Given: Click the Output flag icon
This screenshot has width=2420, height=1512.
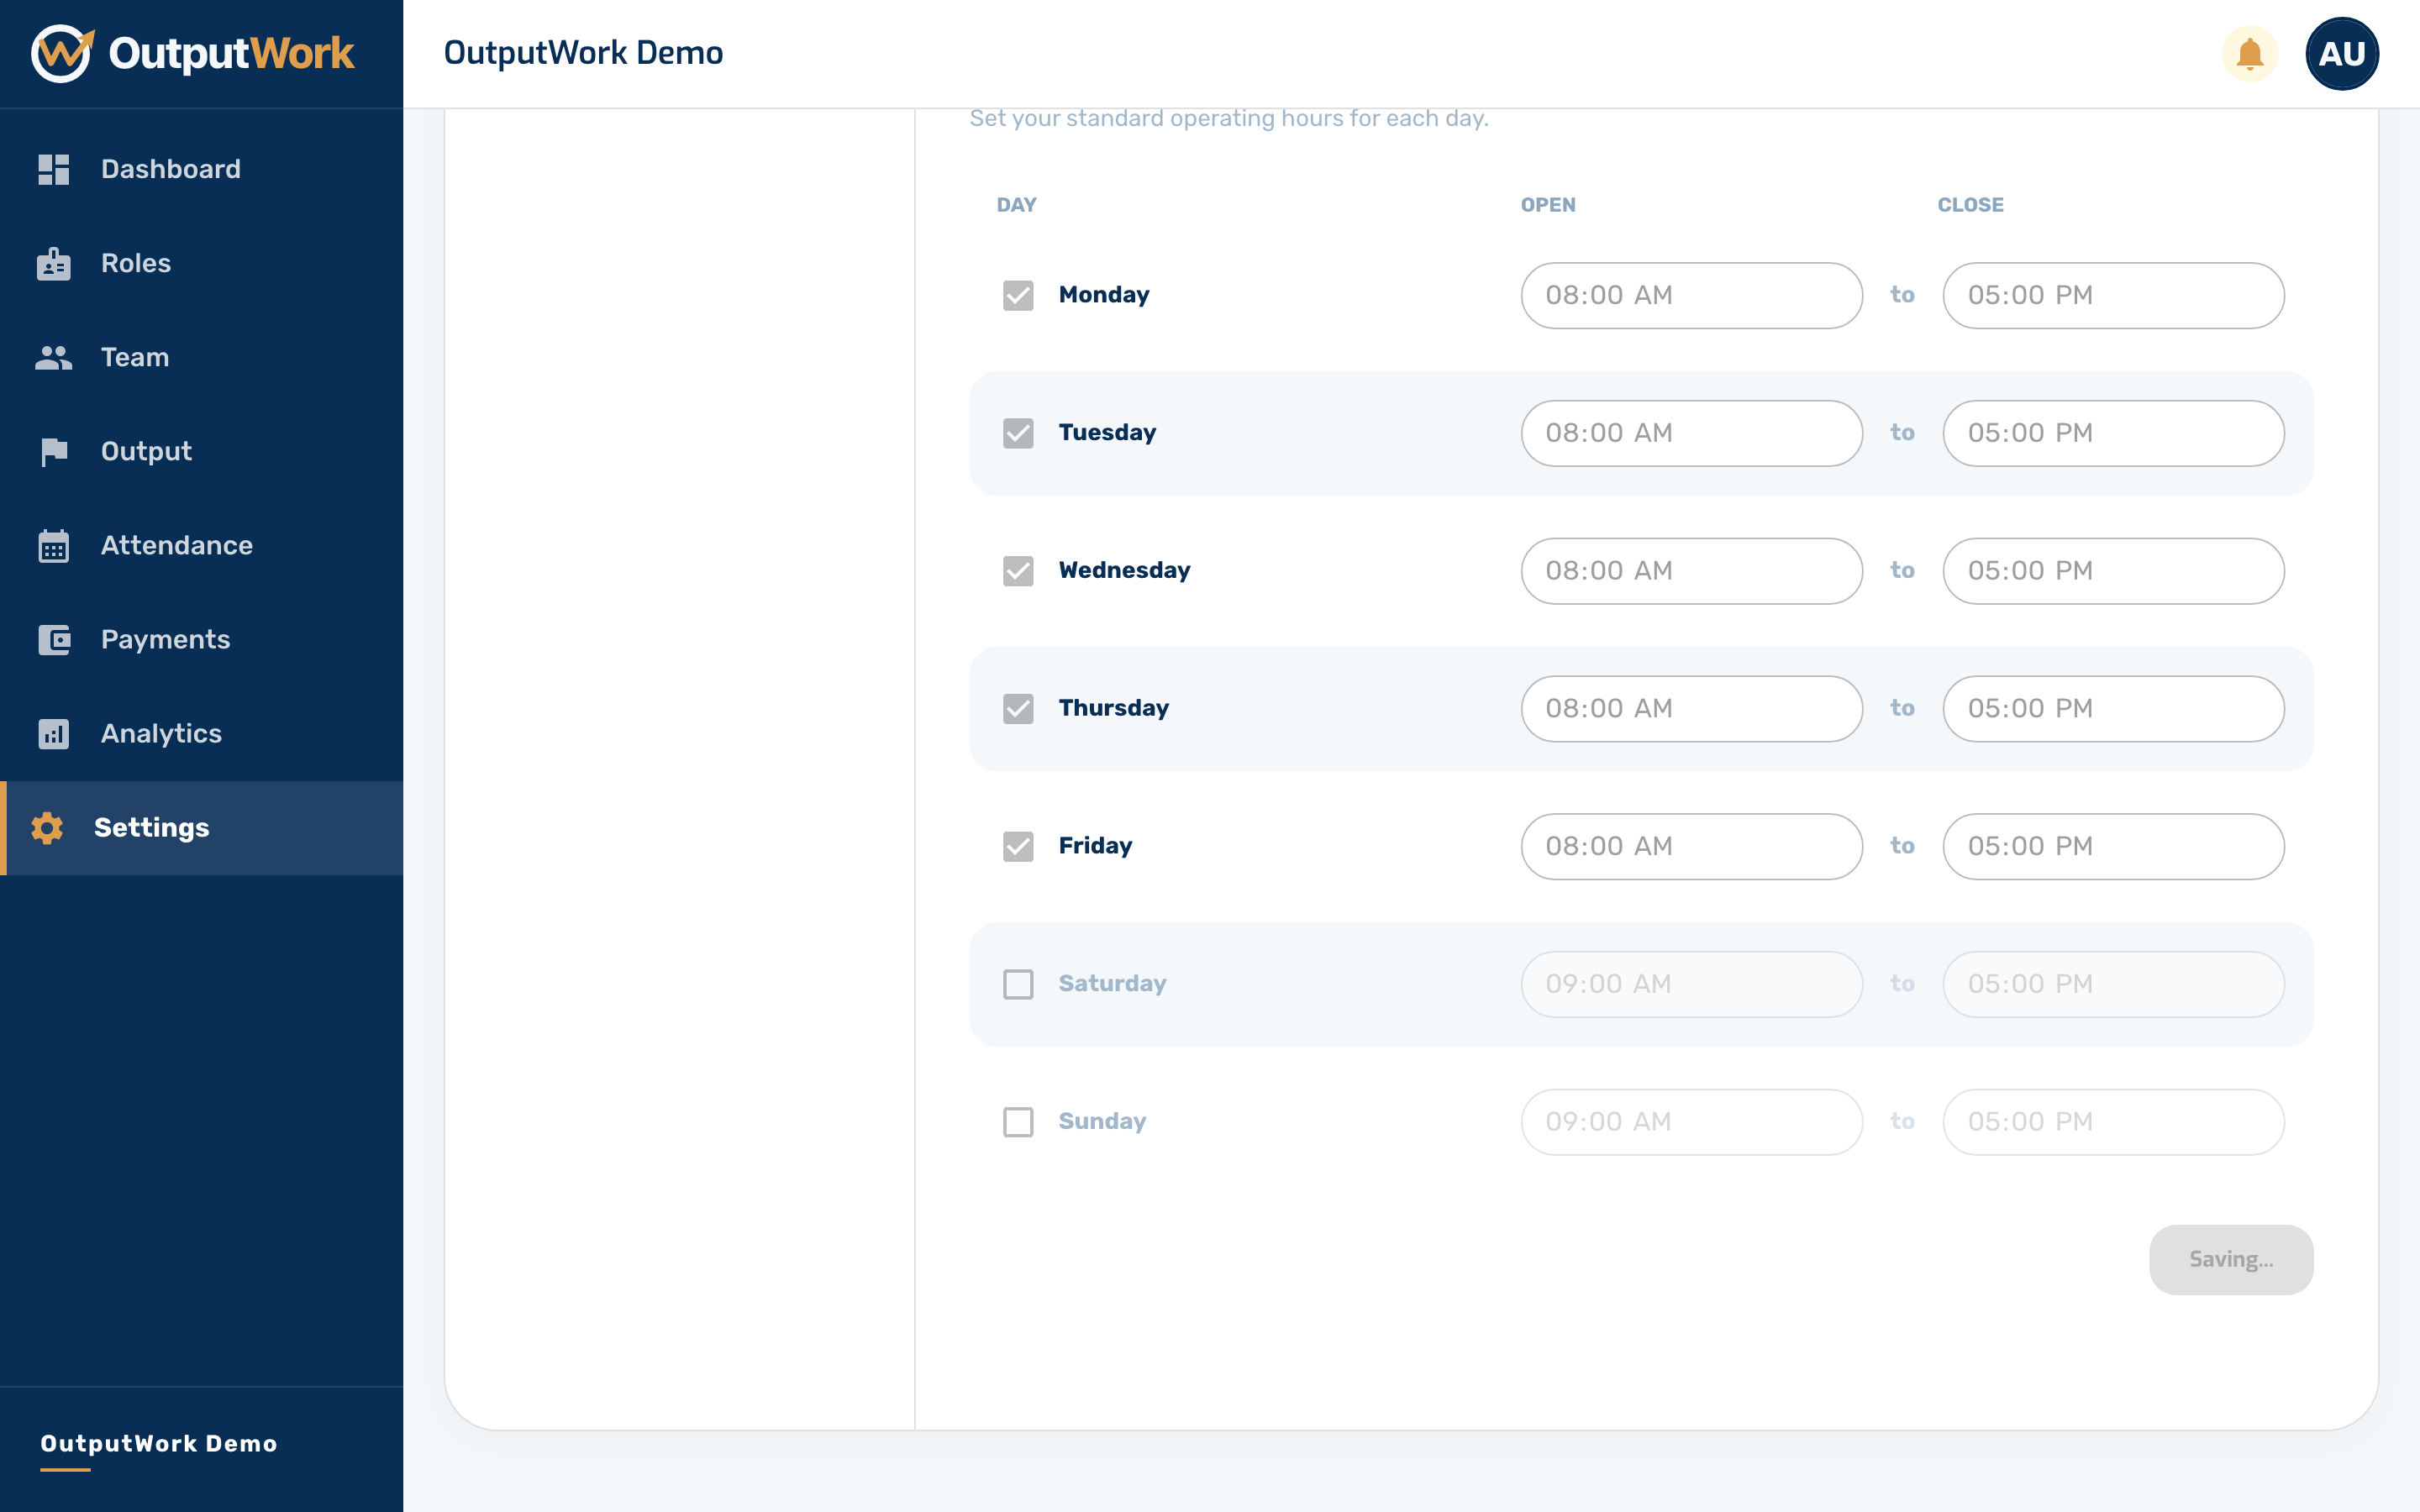Looking at the screenshot, I should 54,452.
